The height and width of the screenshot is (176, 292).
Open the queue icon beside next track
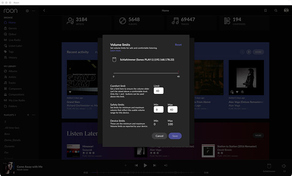(166, 165)
